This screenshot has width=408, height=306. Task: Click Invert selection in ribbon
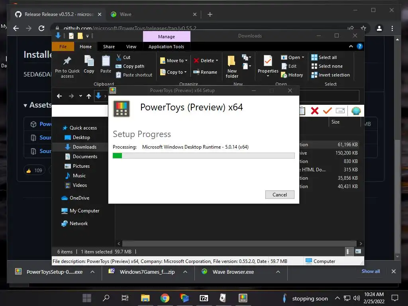click(330, 75)
